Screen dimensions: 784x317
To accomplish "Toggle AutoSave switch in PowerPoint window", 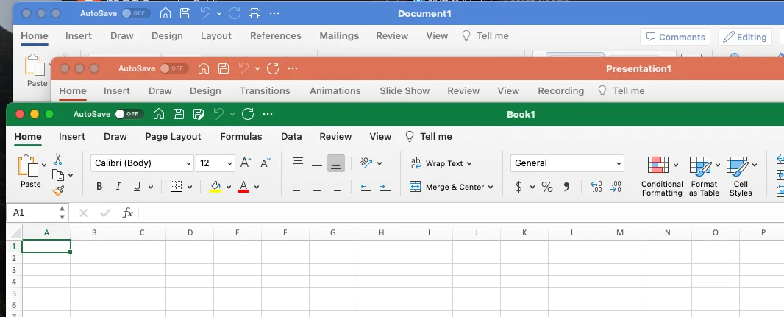I will pyautogui.click(x=174, y=68).
